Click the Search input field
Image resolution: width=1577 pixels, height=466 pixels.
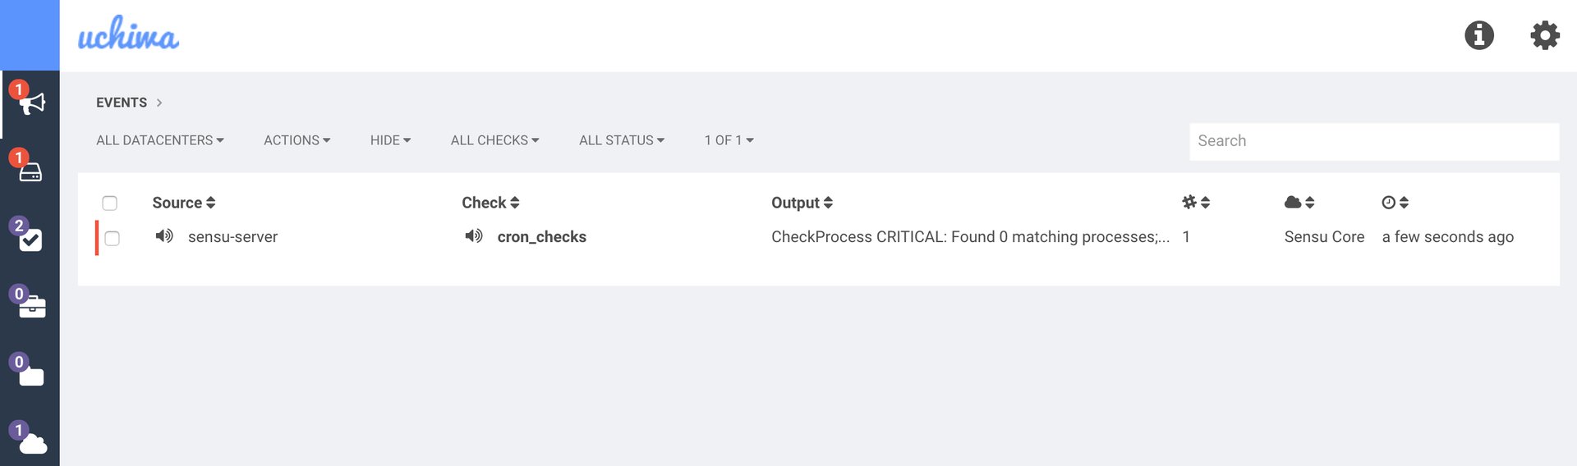1373,141
